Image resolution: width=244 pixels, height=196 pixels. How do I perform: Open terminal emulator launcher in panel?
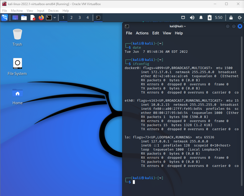point(49,18)
